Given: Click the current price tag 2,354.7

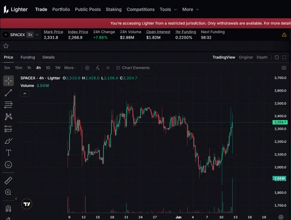Looking at the screenshot, I should click(x=280, y=122).
